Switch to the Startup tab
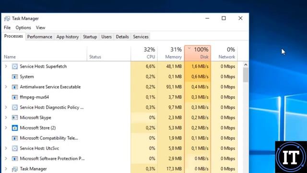Viewport: 307px width, 173px height. point(90,37)
